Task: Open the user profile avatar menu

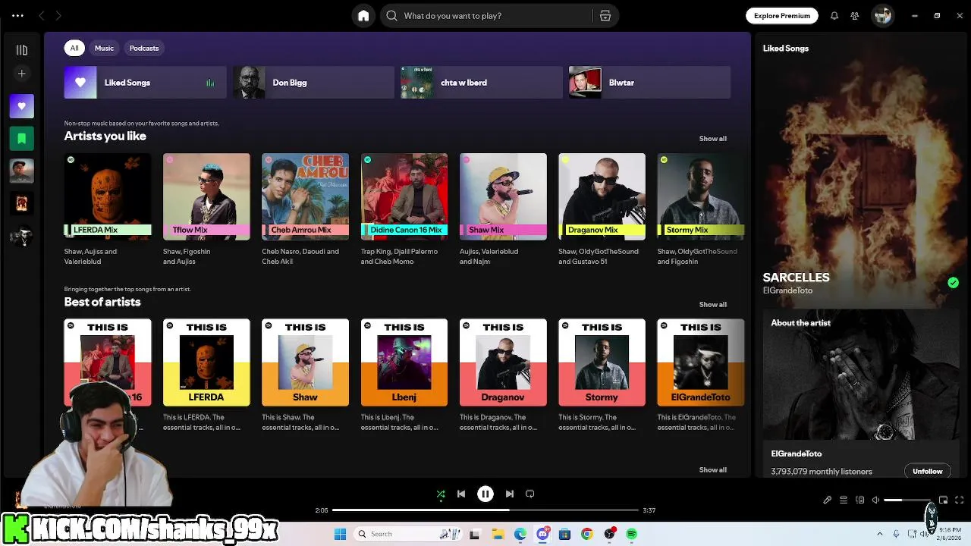Action: coord(882,16)
